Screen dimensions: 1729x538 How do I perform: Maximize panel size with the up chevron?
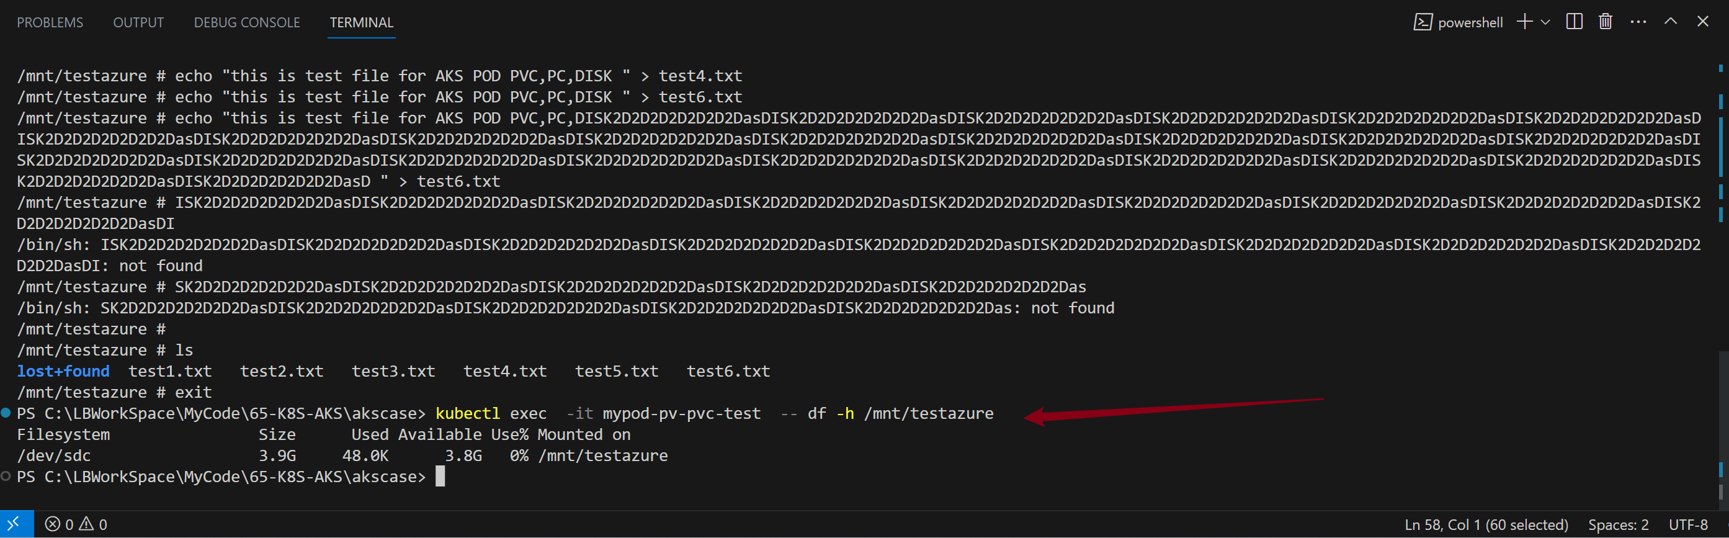pyautogui.click(x=1671, y=22)
